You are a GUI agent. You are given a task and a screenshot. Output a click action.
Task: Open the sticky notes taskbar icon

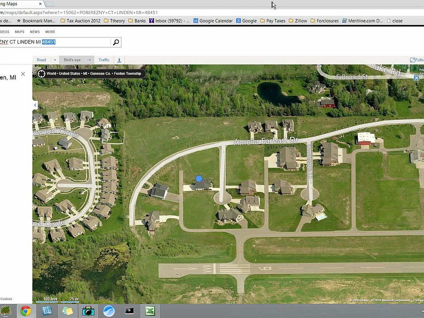click(x=67, y=311)
